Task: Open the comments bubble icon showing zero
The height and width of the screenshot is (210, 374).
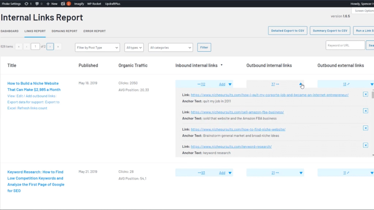Action: tap(37, 4)
